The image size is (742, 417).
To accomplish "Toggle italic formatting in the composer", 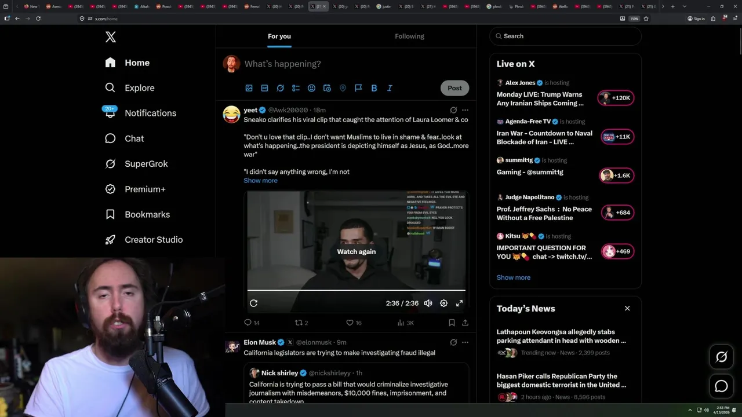I will pyautogui.click(x=390, y=88).
